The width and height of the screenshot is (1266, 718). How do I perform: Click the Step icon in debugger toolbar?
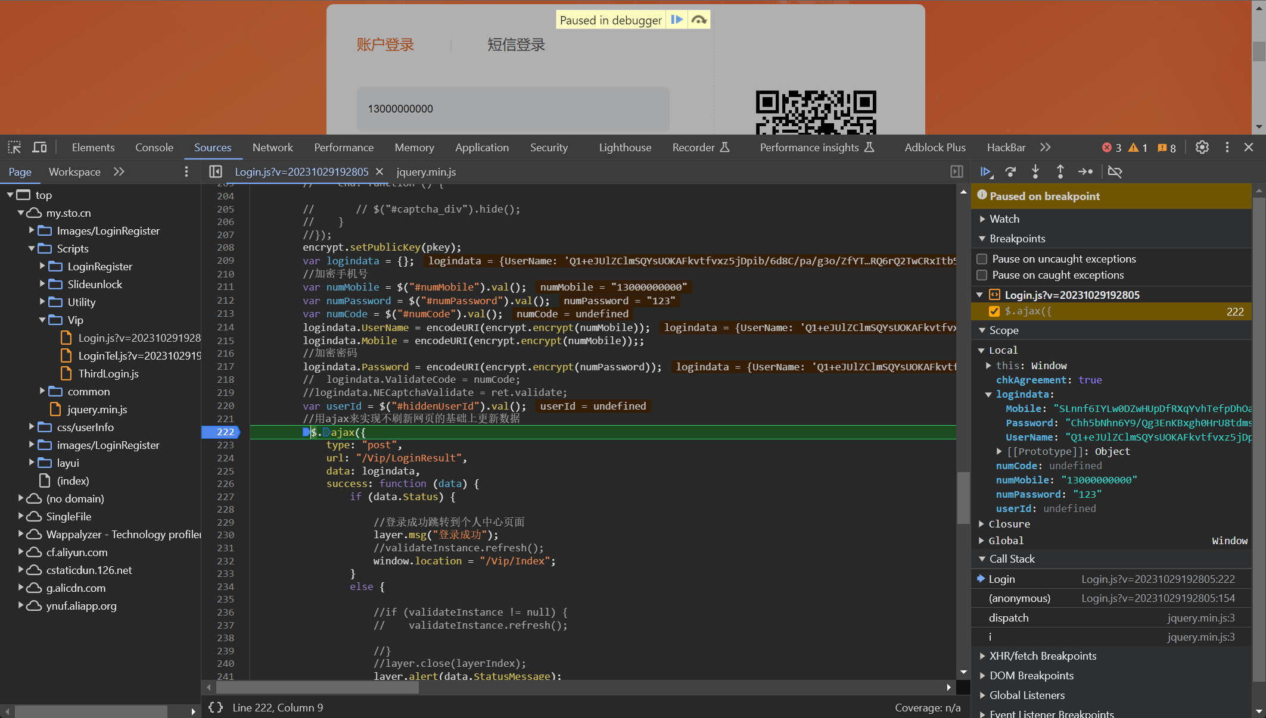(1085, 171)
